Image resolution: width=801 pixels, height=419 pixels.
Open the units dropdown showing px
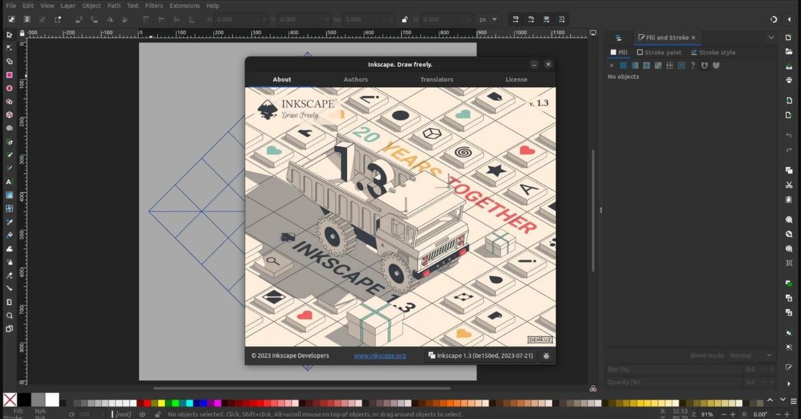coord(487,19)
